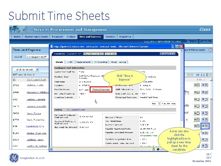Click the Register Candidate button
The width and height of the screenshot is (221, 166).
94,54
